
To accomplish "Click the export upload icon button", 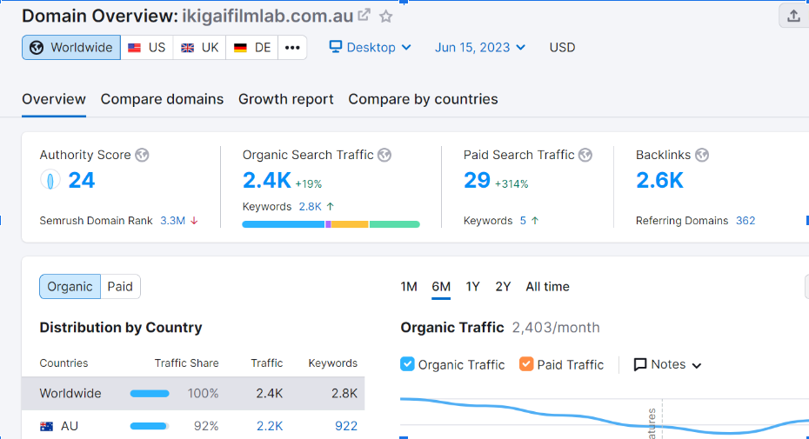I will pyautogui.click(x=793, y=16).
